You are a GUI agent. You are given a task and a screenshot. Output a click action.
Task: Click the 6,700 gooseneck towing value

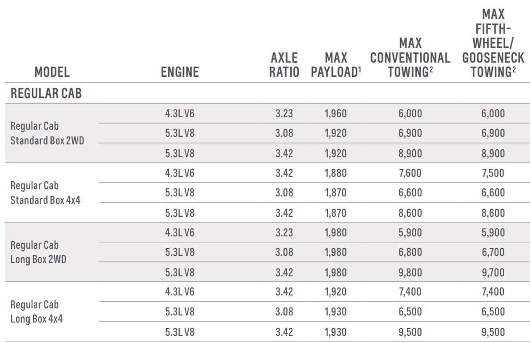click(493, 252)
